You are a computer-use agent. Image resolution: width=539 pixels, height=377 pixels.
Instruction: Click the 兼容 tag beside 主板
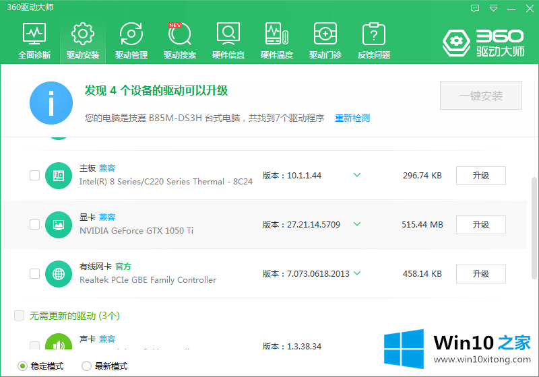tap(107, 168)
